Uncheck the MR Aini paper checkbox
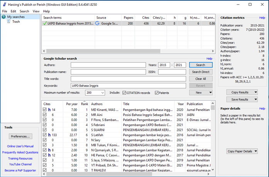 45,115
